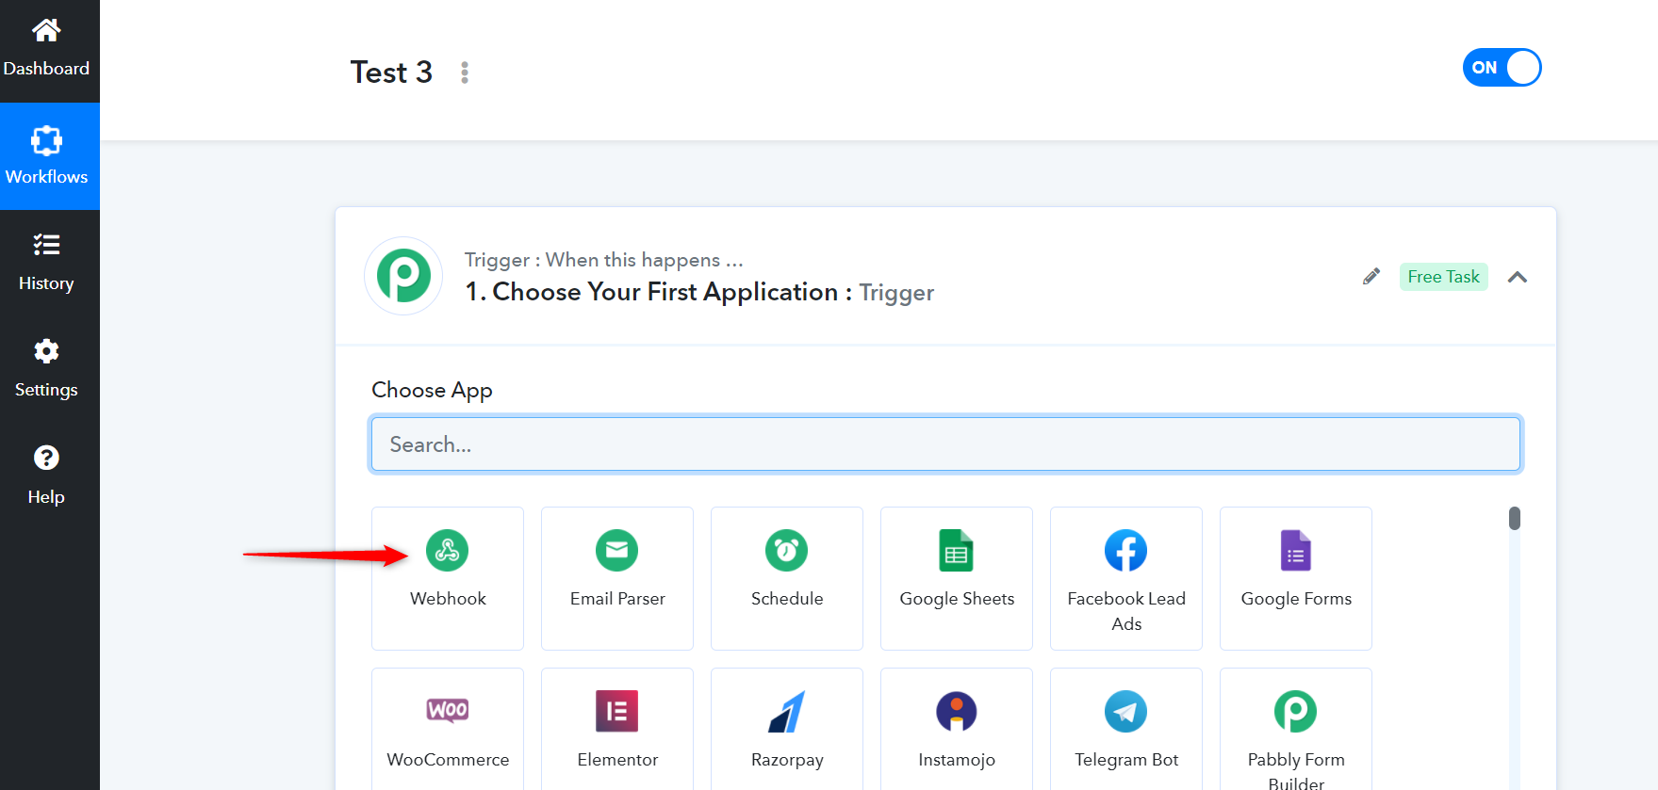
Task: Select the Schedule alarm clock icon
Action: [x=787, y=551]
